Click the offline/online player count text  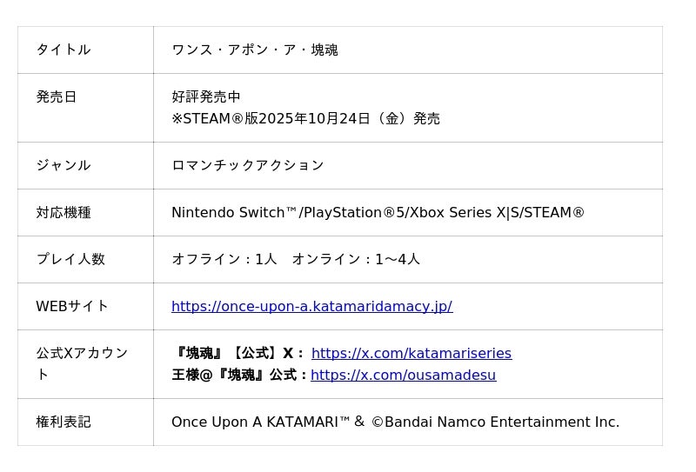295,259
